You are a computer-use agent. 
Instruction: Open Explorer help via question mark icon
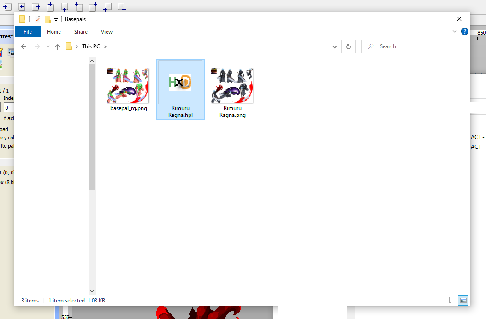[465, 31]
